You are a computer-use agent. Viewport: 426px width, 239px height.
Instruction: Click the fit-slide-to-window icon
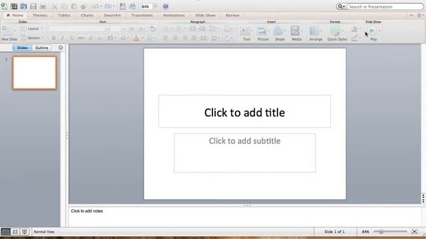(414, 232)
